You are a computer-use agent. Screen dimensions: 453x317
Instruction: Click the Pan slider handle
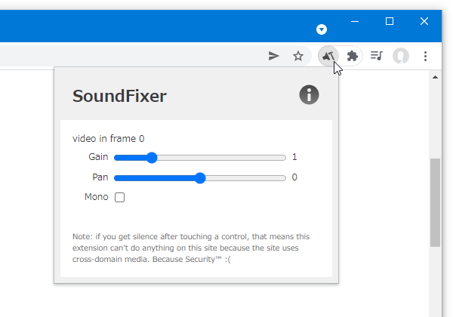tap(200, 178)
